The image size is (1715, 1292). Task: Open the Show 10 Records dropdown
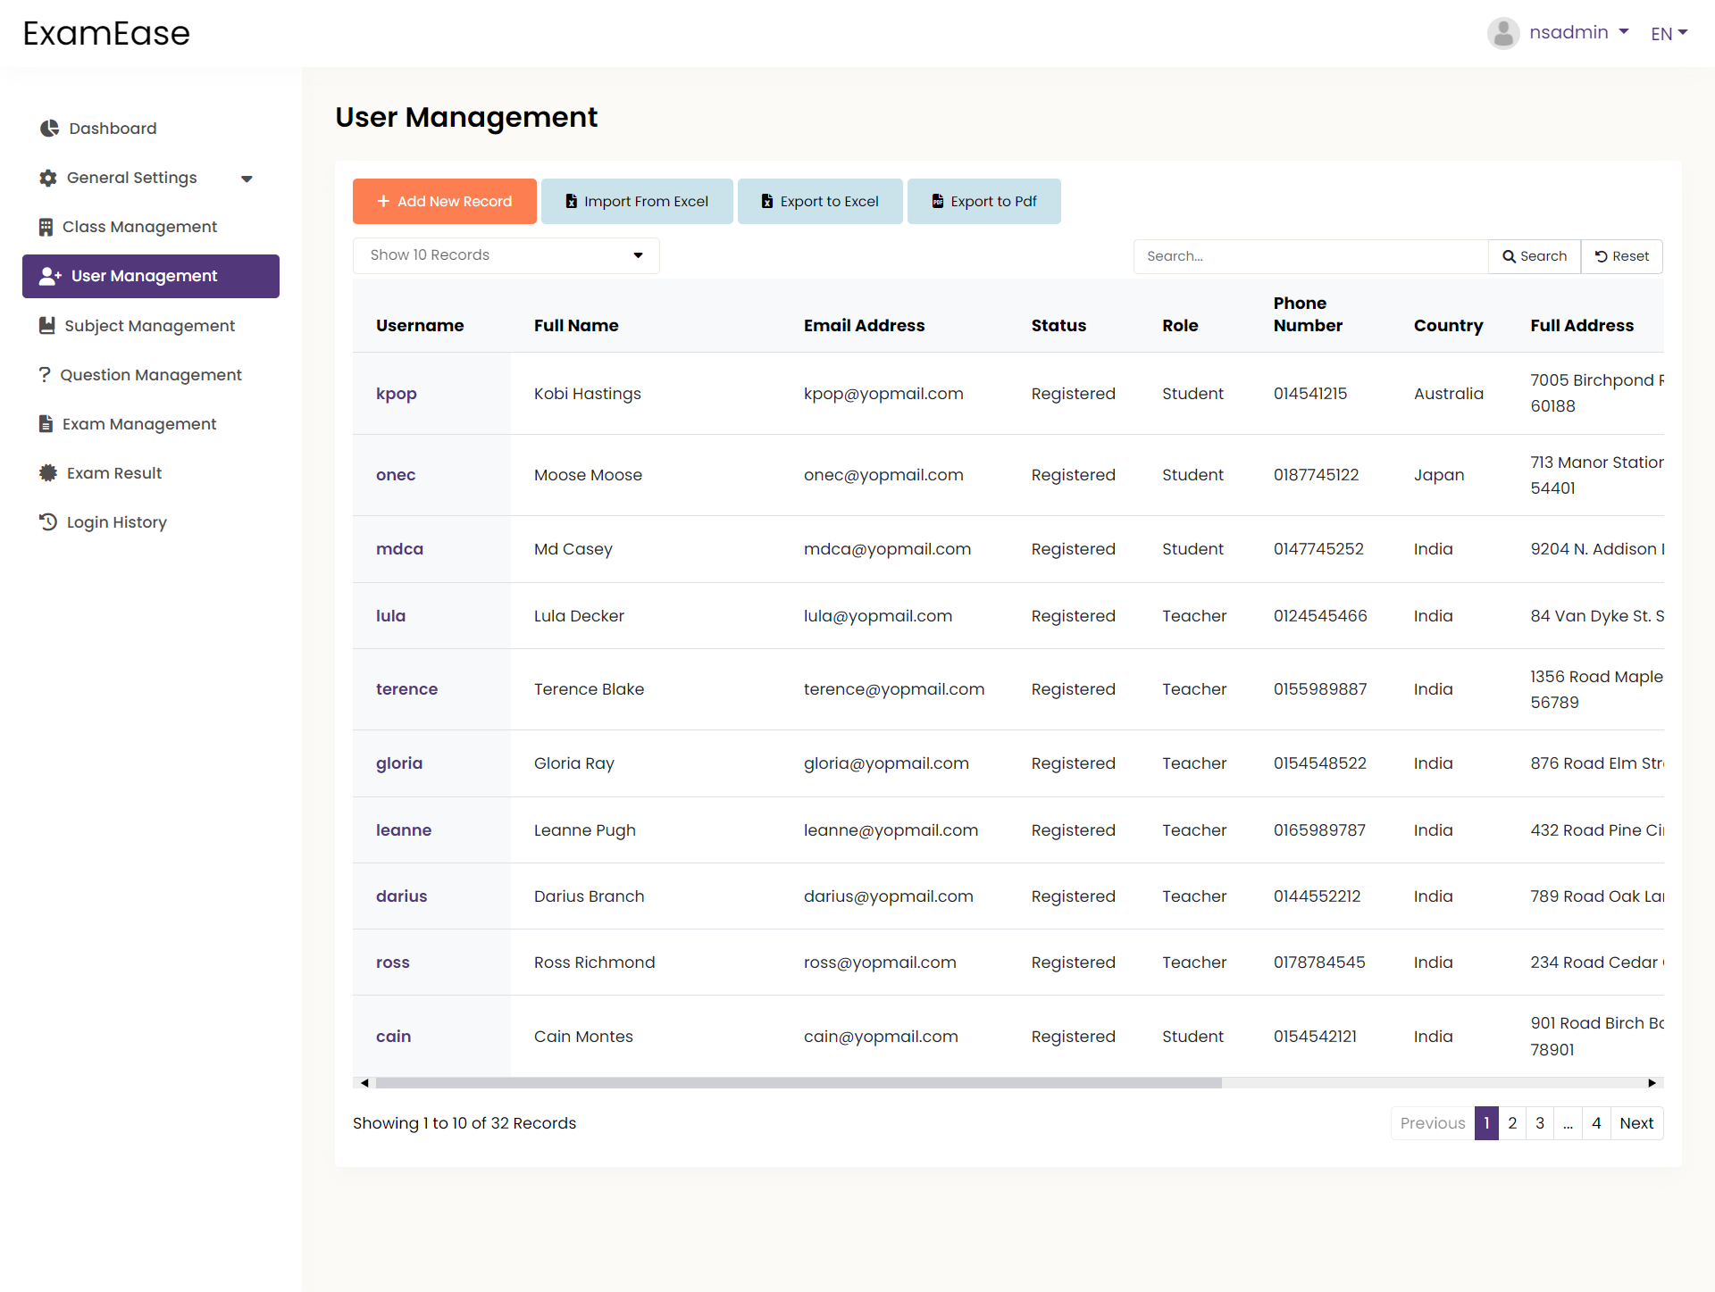506,255
